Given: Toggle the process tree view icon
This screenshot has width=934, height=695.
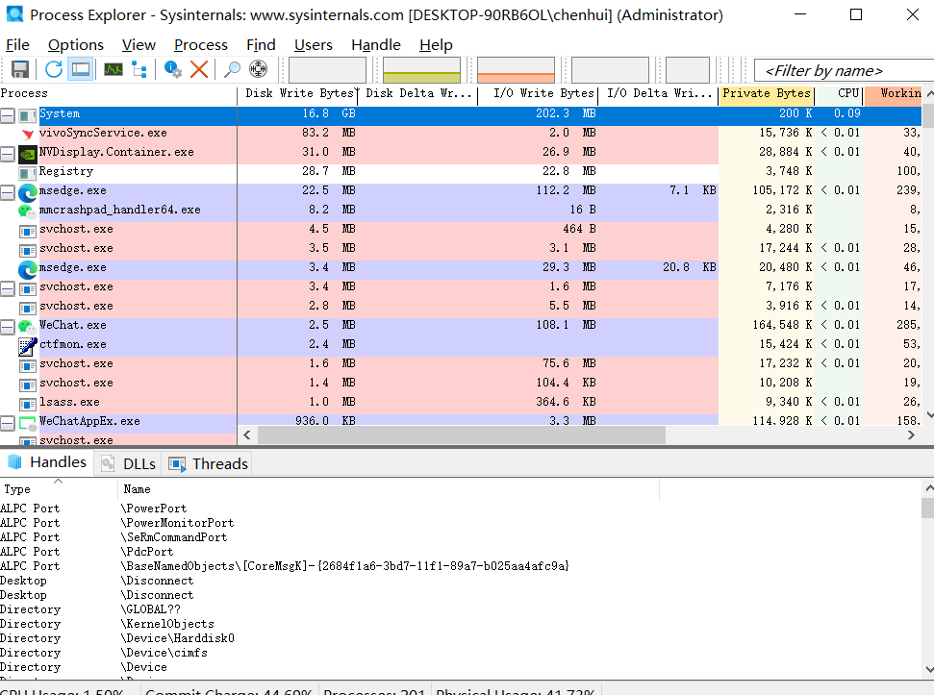Looking at the screenshot, I should (139, 69).
